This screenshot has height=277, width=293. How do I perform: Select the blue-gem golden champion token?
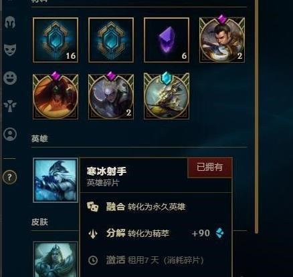(167, 95)
